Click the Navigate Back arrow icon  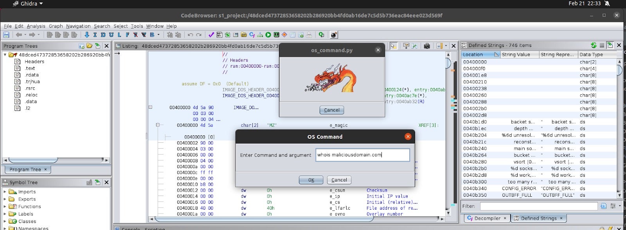click(x=18, y=35)
